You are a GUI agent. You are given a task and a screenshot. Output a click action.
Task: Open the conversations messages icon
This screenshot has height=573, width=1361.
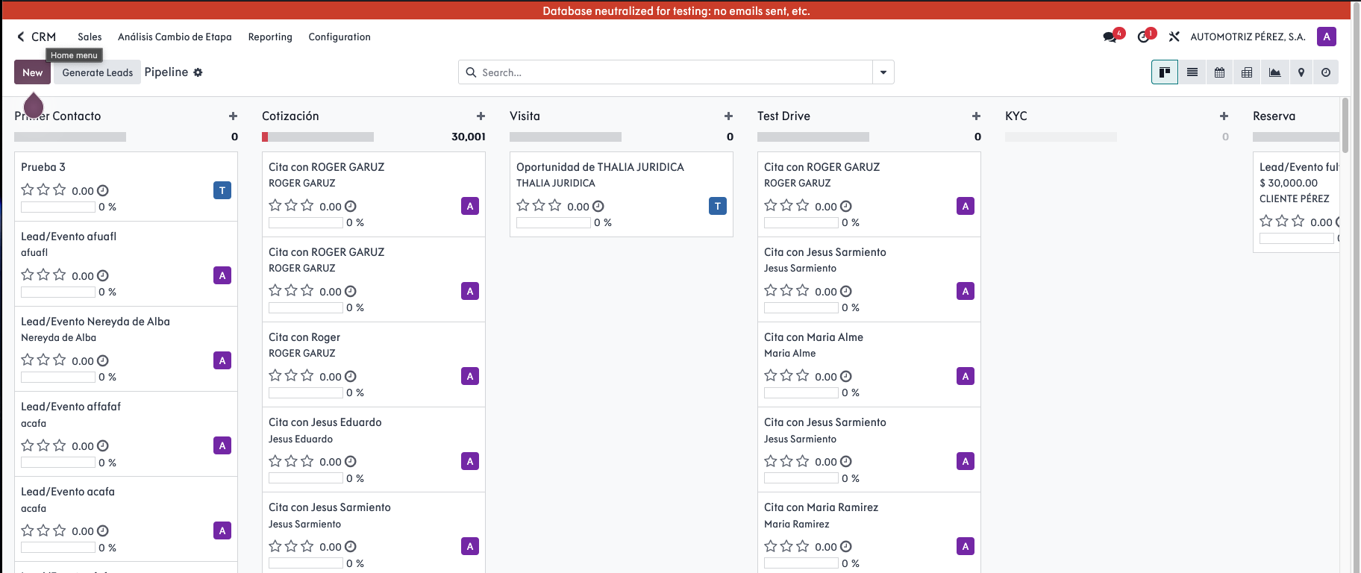(x=1110, y=37)
